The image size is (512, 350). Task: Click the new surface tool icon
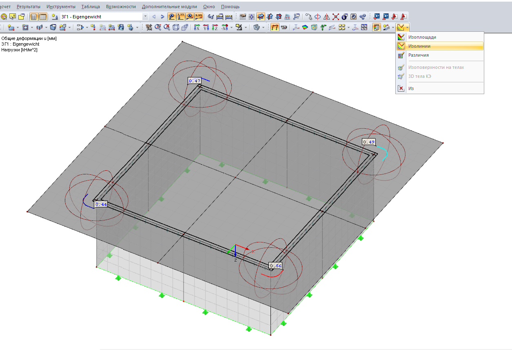[x=40, y=27]
